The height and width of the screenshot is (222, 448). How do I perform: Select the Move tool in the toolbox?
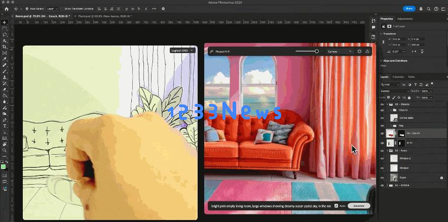point(4,23)
